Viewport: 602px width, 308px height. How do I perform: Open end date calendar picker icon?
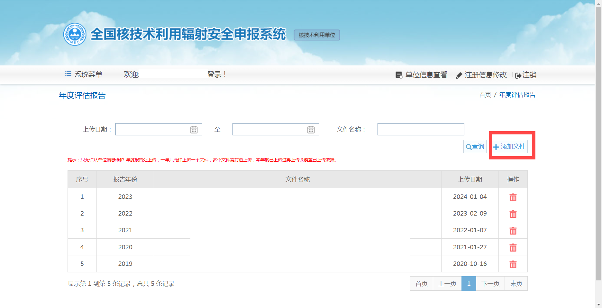click(x=311, y=130)
